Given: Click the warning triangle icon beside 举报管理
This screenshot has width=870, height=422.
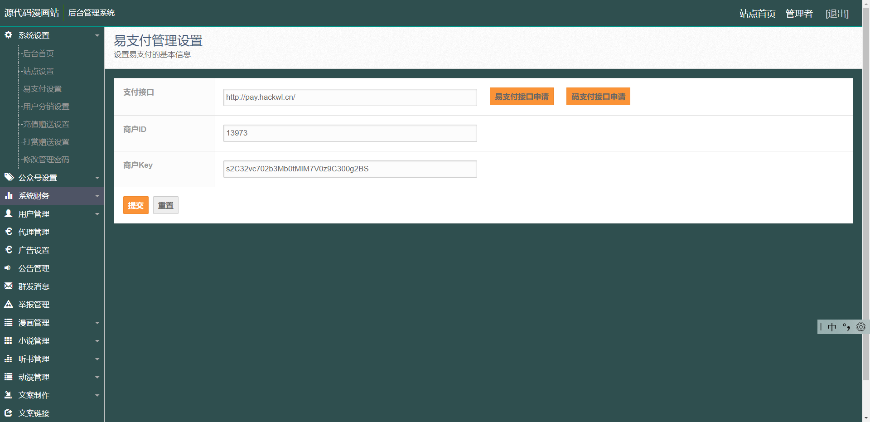Looking at the screenshot, I should click(9, 304).
